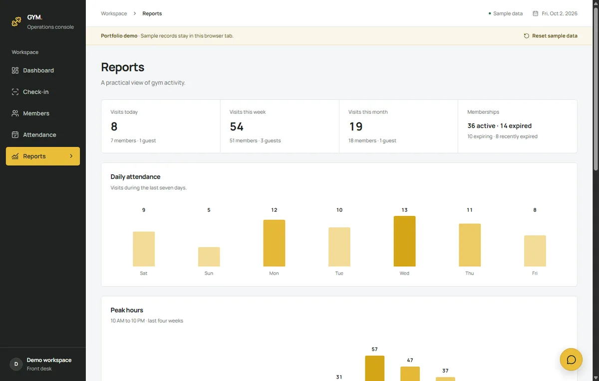Click the Daily attendance heading

click(135, 177)
